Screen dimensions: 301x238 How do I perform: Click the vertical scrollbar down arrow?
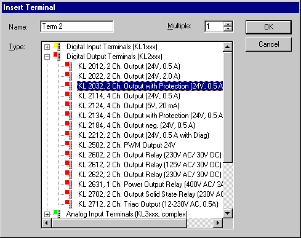tap(228, 213)
